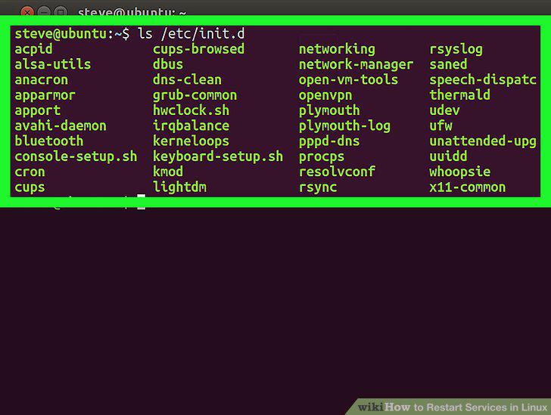Image resolution: width=551 pixels, height=415 pixels.
Task: Select the "networking" entry
Action: coord(337,49)
